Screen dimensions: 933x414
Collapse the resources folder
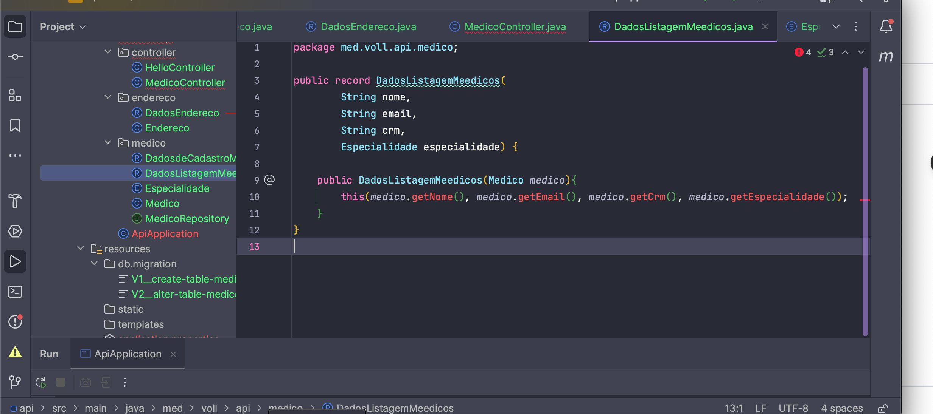[x=81, y=248]
